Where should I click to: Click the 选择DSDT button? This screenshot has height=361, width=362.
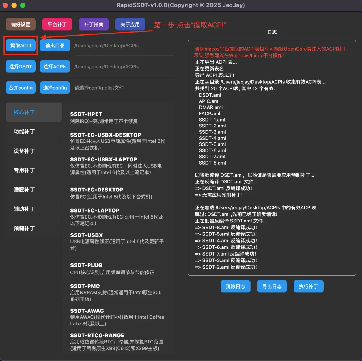[x=21, y=67]
